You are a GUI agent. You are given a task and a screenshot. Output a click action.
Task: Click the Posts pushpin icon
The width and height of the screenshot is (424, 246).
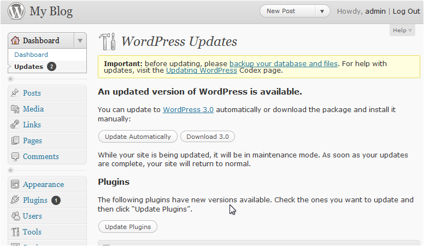[x=15, y=93]
